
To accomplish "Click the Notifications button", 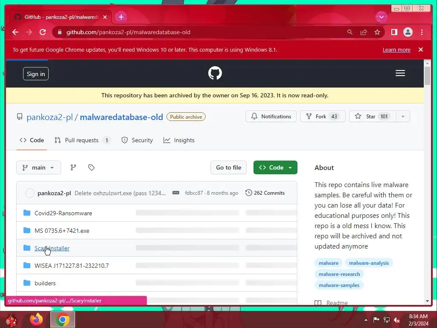I will pyautogui.click(x=271, y=116).
